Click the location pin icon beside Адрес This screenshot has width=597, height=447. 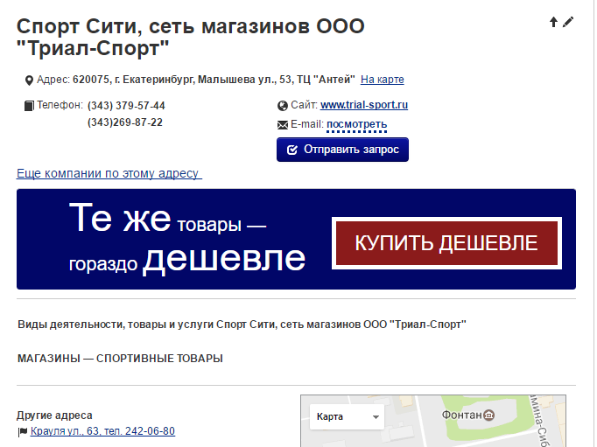coord(29,80)
